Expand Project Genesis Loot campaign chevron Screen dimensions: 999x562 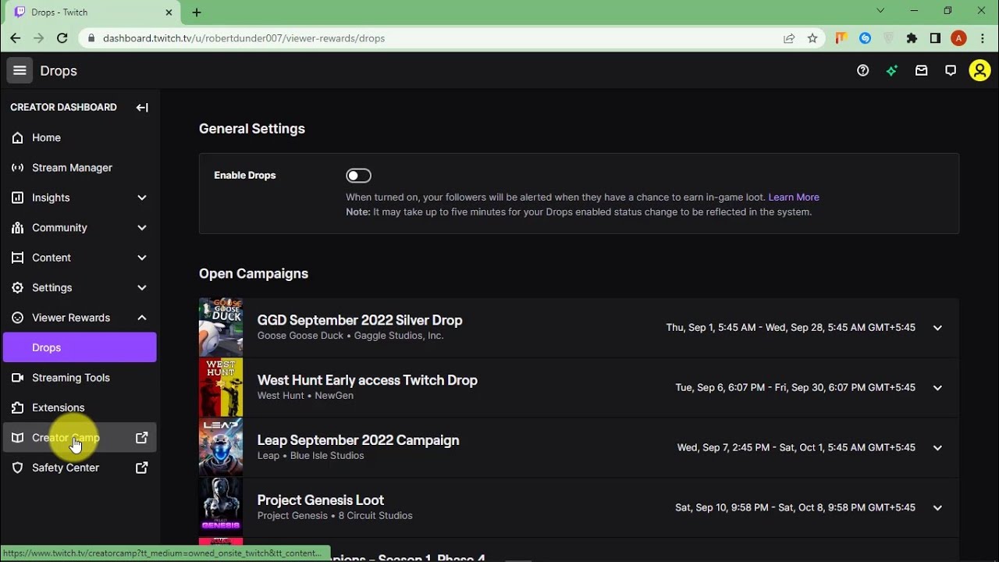click(x=937, y=508)
